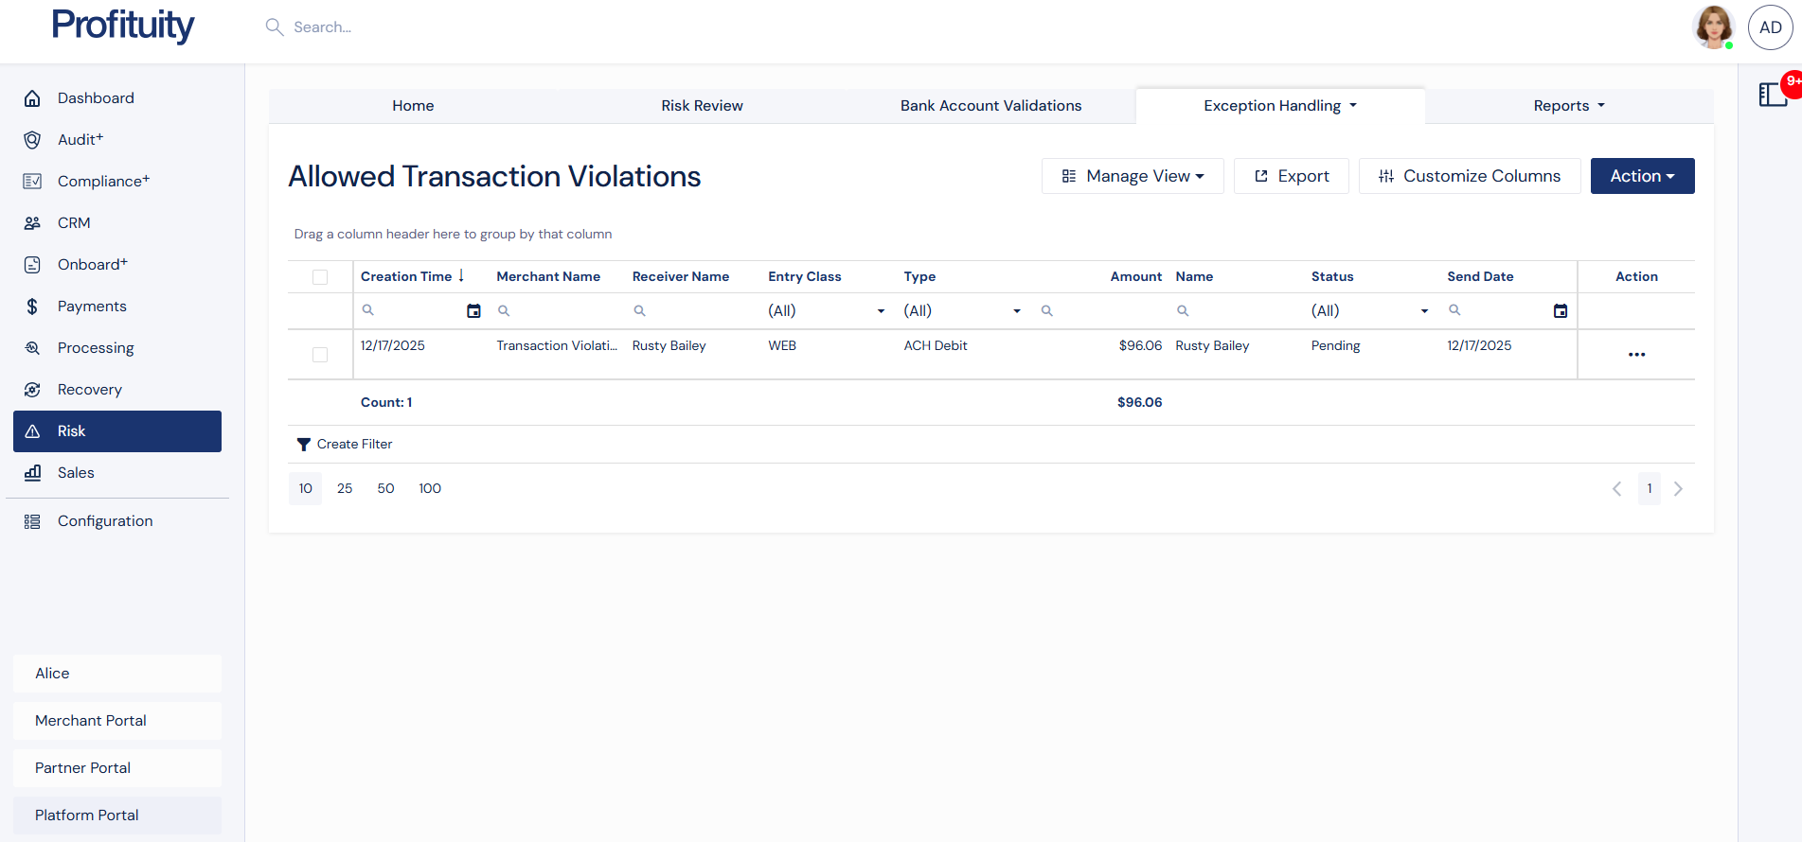Image resolution: width=1802 pixels, height=842 pixels.
Task: Open the Bank Account Validations tab
Action: click(990, 106)
